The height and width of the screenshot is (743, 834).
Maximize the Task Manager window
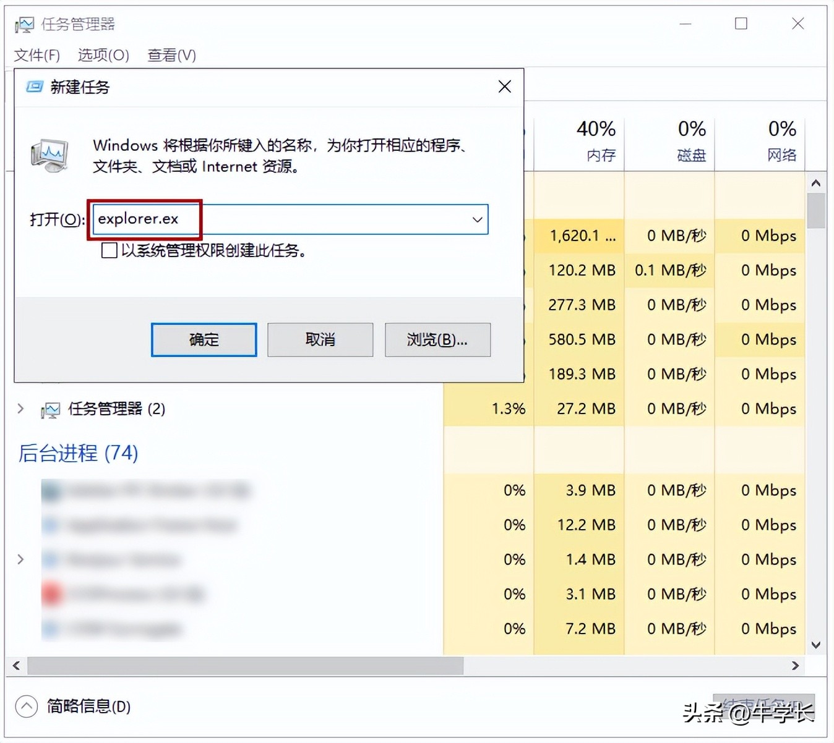741,24
